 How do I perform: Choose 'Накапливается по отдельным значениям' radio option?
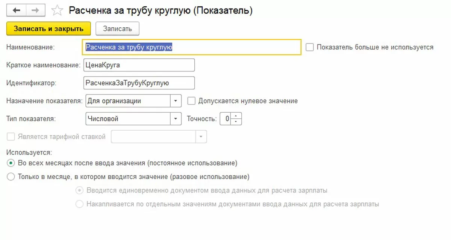[x=79, y=204]
